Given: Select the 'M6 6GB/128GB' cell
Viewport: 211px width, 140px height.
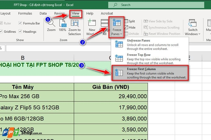Looking at the screenshot, I should [x=37, y=118].
